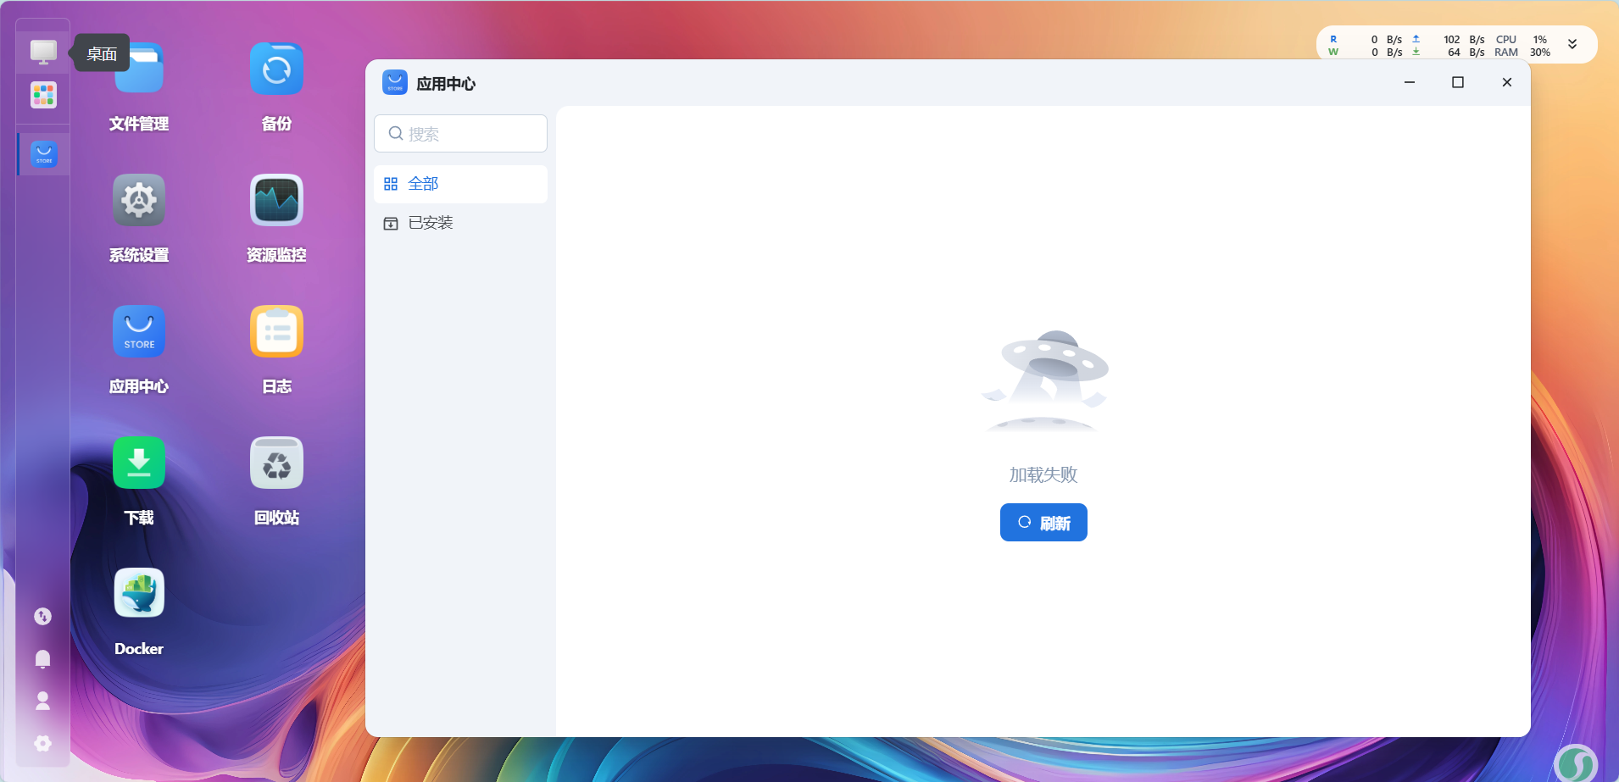
Task: Open the notification bell in sidebar
Action: pos(42,659)
